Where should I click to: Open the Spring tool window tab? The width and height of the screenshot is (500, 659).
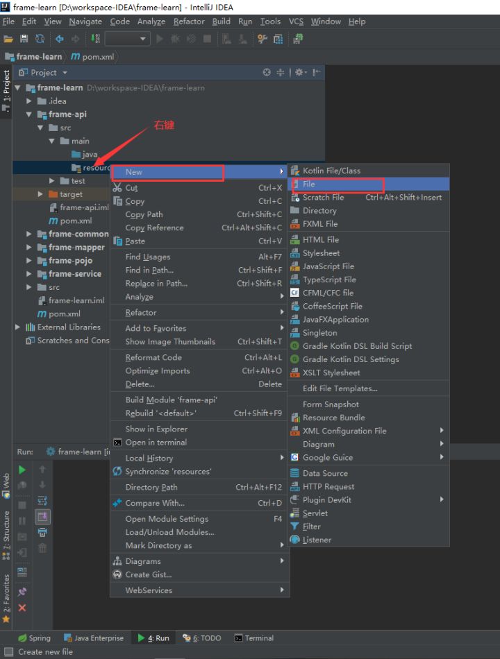(35, 638)
